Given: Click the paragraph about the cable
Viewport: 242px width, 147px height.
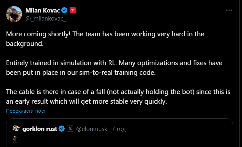Looking at the screenshot, I should 118,97.
